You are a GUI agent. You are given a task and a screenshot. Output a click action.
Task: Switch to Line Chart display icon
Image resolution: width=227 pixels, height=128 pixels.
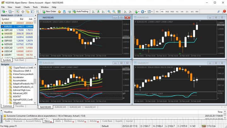(103, 12)
